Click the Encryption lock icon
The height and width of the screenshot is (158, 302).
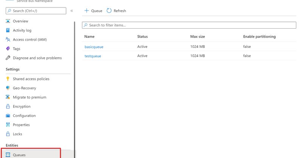pos(8,106)
